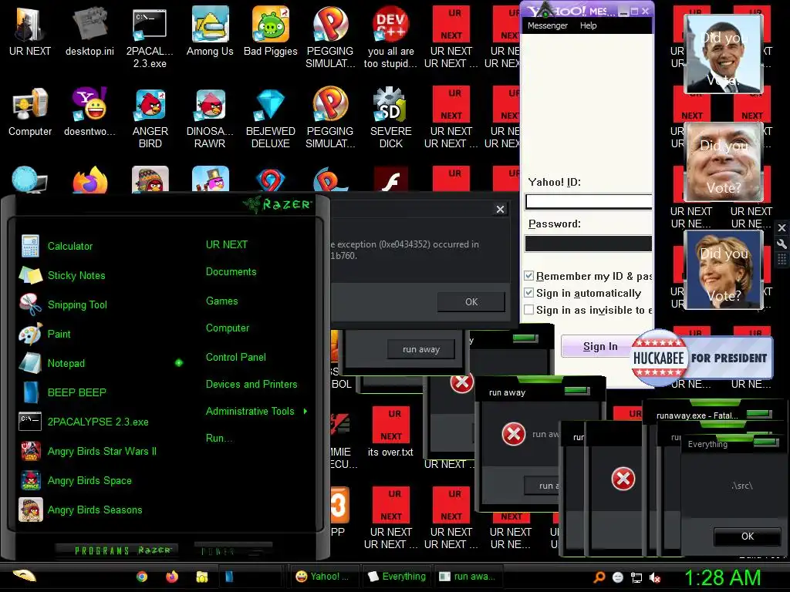The width and height of the screenshot is (790, 592).
Task: Click the 1:28 AM taskbar clock
Action: (722, 577)
